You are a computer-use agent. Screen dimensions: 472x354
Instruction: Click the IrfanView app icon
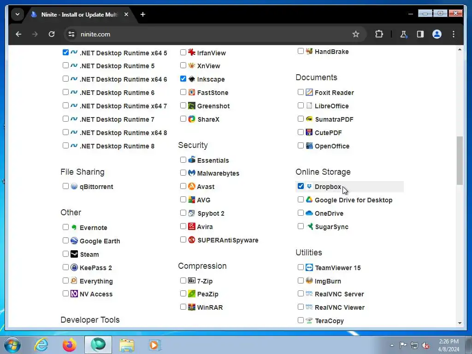click(x=191, y=52)
